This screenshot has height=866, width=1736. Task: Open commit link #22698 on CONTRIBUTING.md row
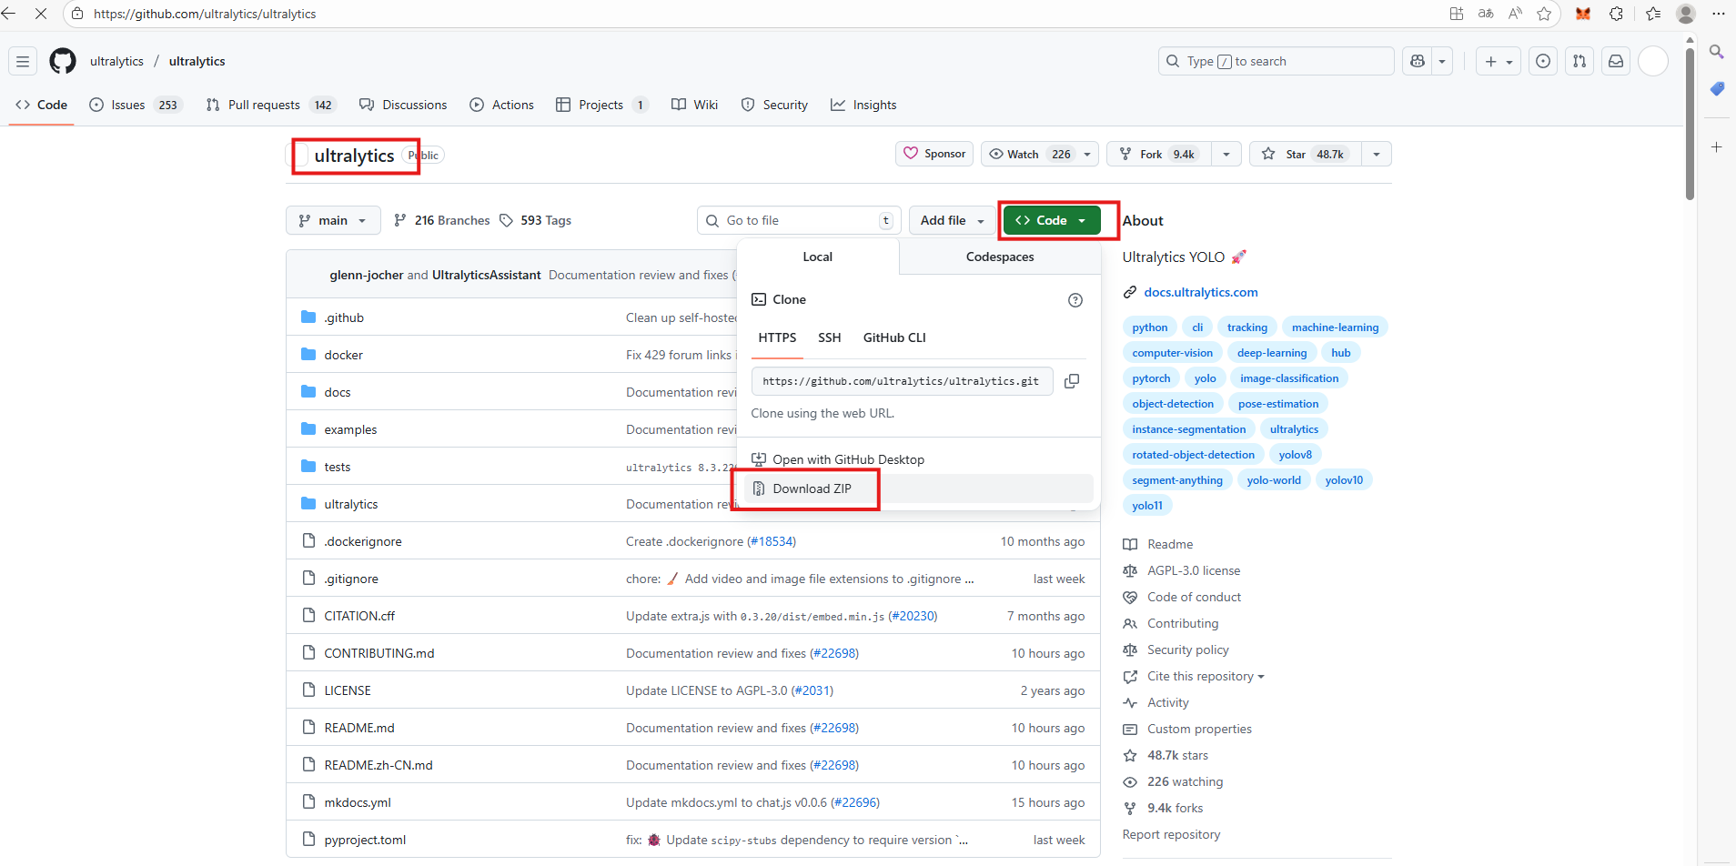(834, 653)
